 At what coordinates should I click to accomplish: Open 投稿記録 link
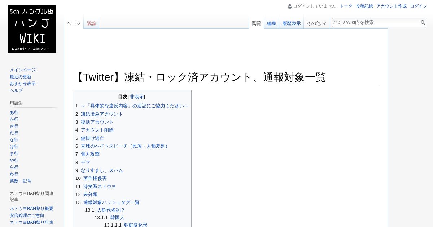(x=364, y=6)
